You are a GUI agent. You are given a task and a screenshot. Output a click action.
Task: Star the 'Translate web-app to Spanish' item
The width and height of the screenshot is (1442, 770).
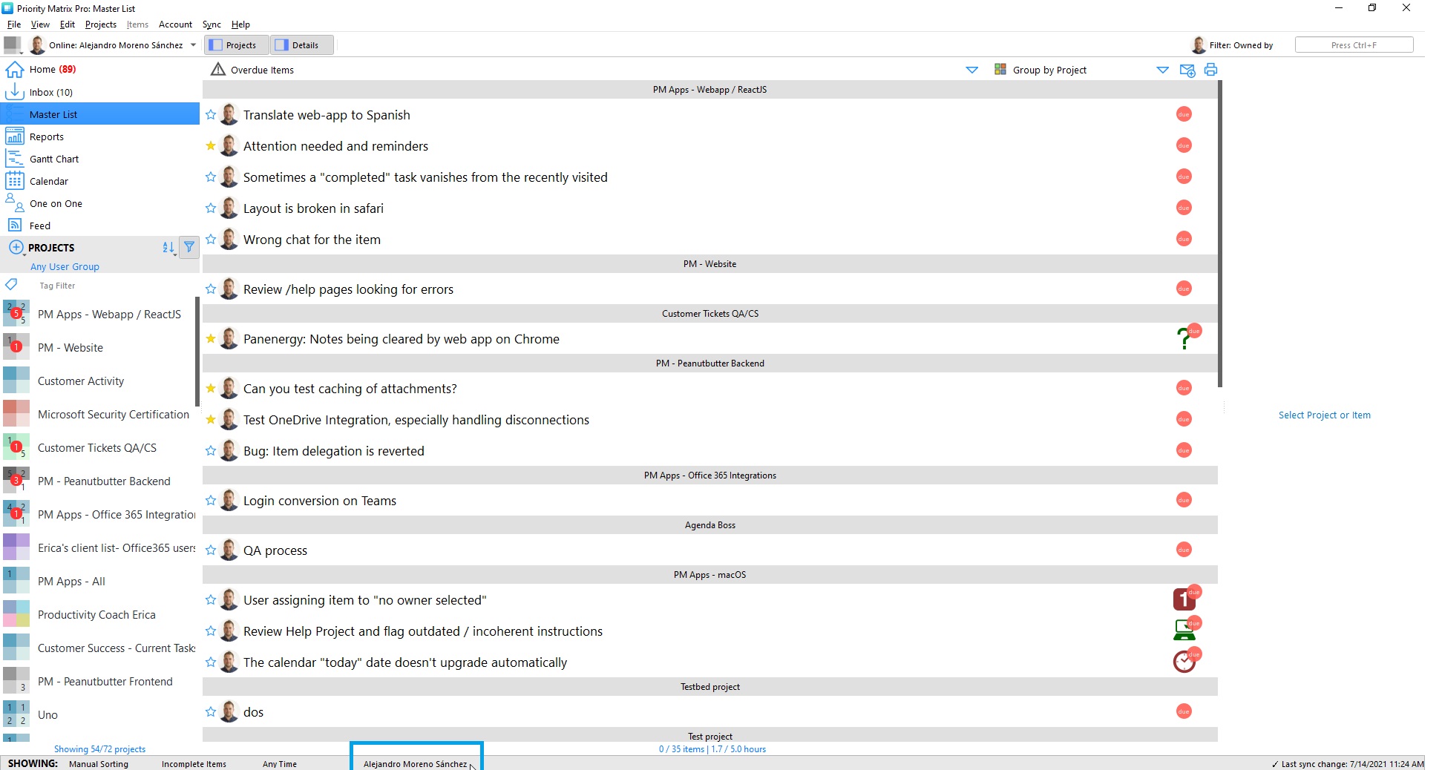(211, 115)
